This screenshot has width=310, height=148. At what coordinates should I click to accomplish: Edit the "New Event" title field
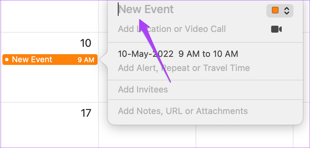(146, 9)
